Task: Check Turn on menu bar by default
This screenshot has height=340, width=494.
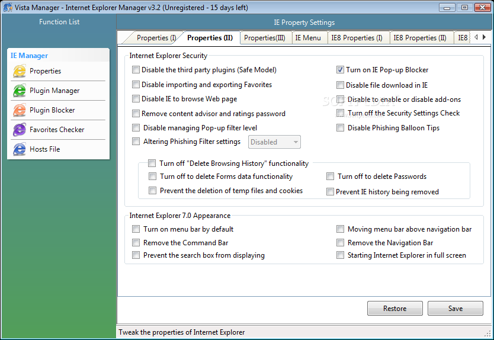Action: [x=136, y=229]
